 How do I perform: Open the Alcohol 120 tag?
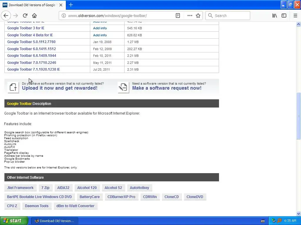tap(87, 188)
